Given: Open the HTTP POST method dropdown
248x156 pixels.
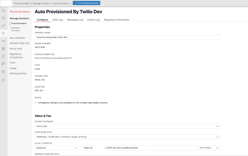Looking at the screenshot, I should click(x=209, y=148).
